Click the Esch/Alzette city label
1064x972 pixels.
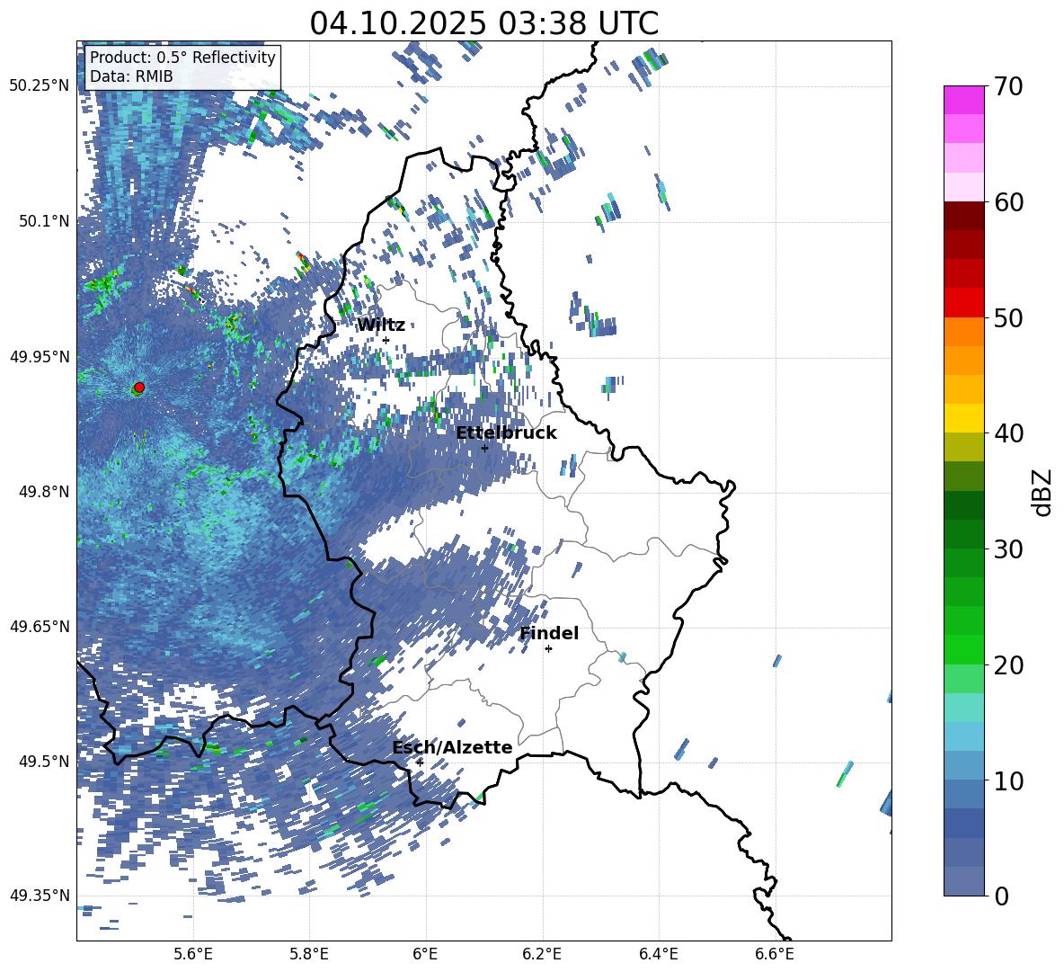pyautogui.click(x=452, y=747)
